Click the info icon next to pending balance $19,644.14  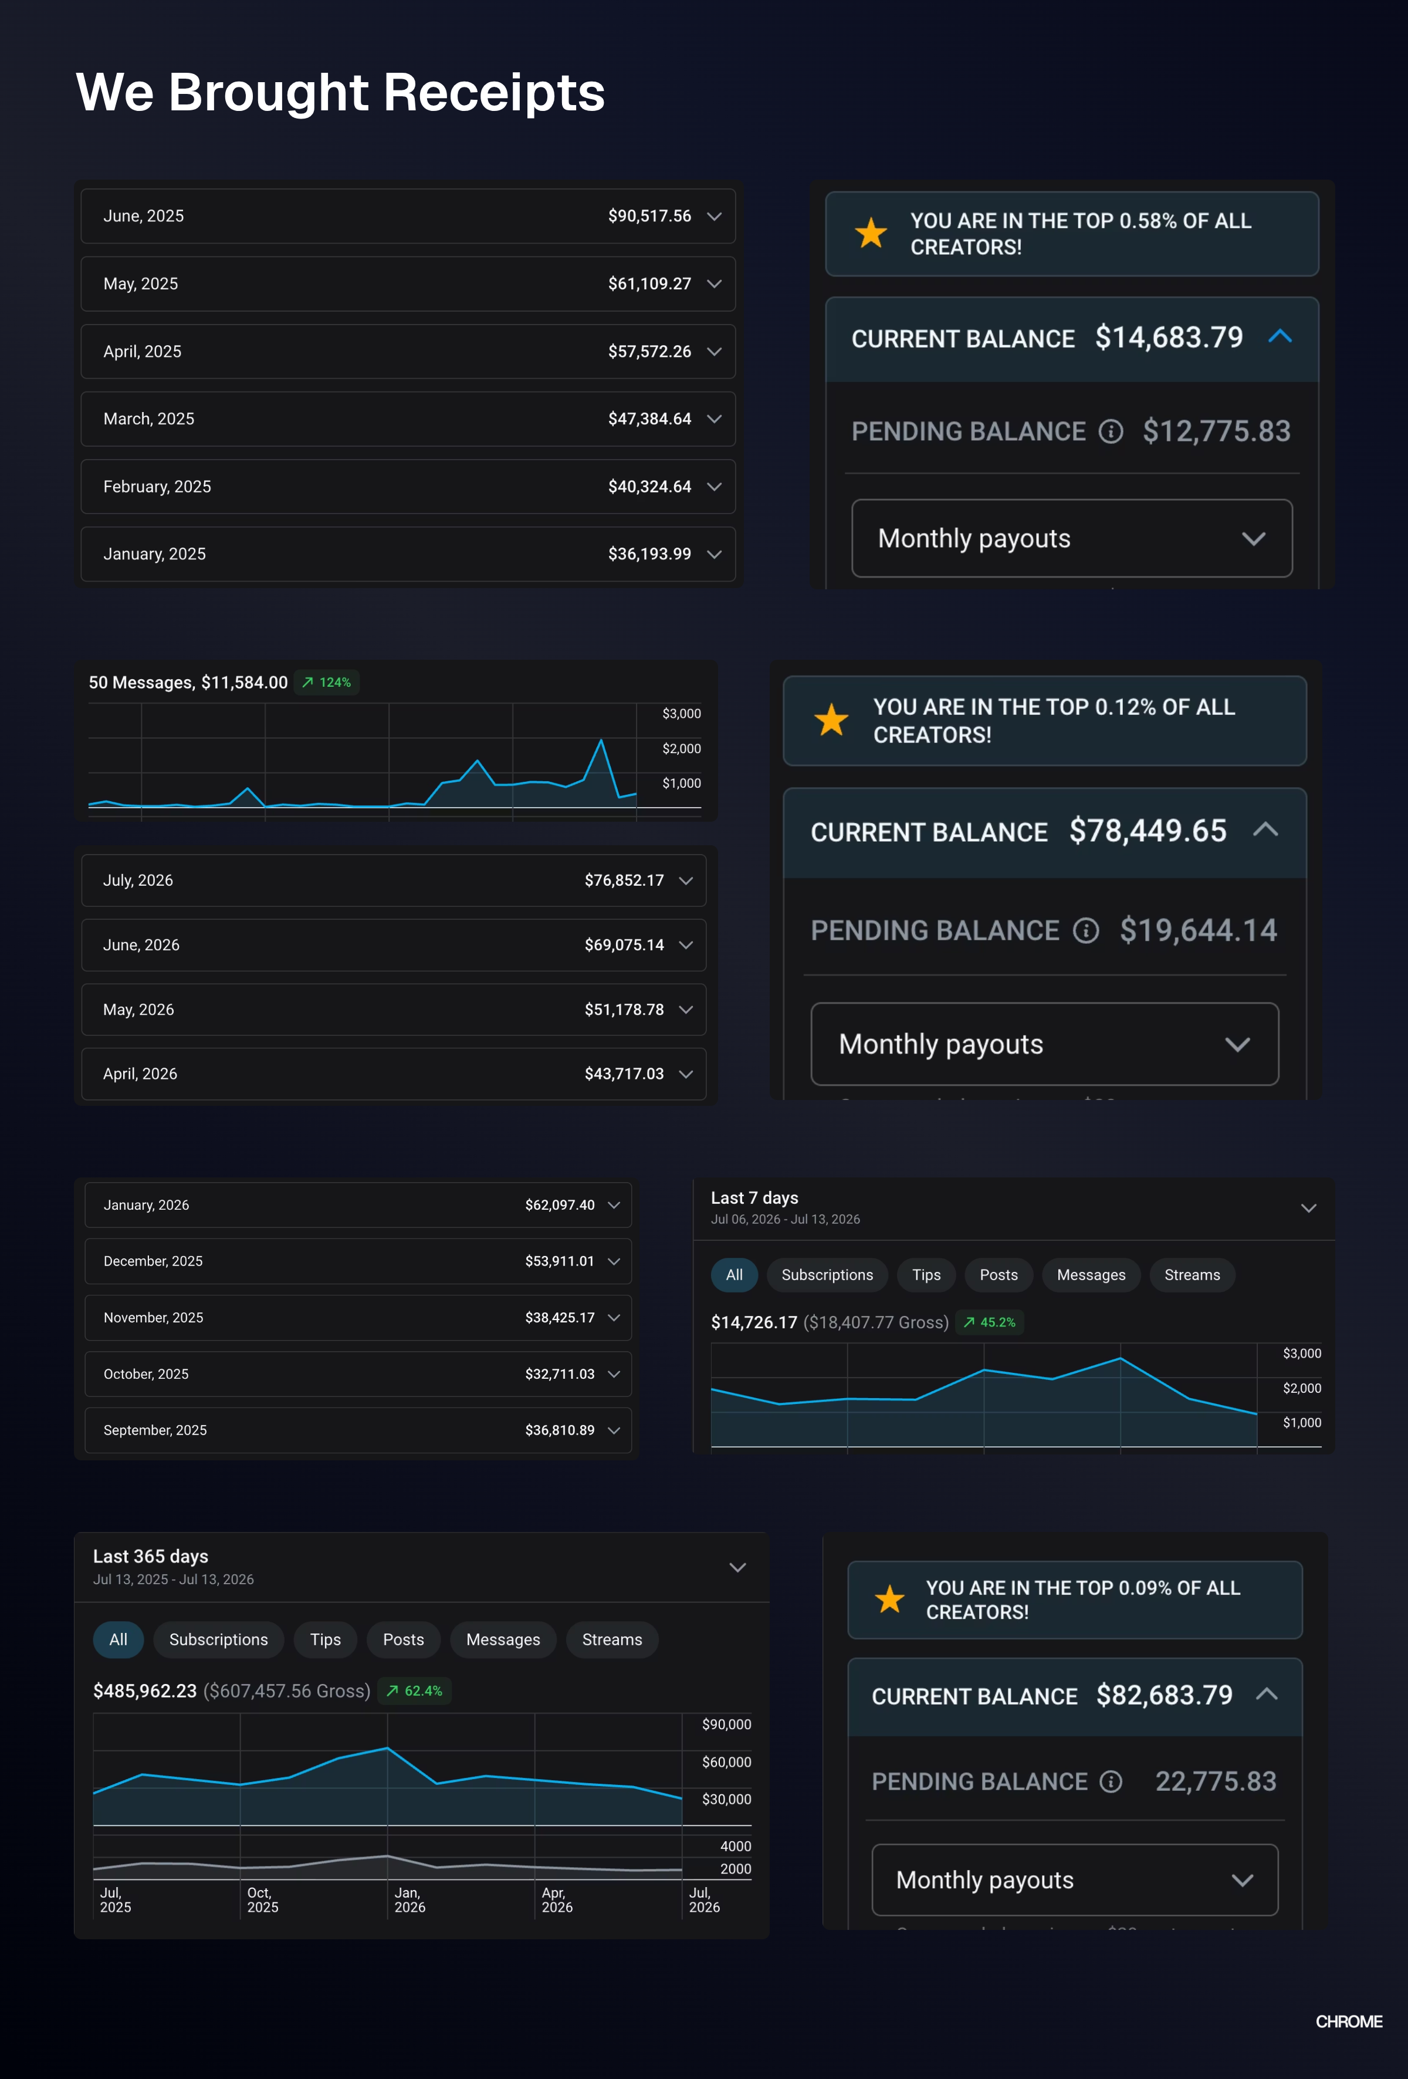[1085, 930]
